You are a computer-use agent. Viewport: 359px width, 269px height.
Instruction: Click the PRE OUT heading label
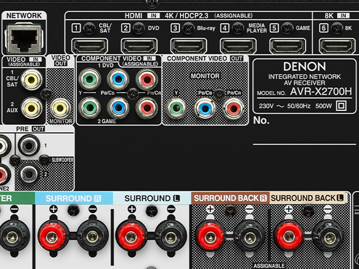click(x=30, y=129)
